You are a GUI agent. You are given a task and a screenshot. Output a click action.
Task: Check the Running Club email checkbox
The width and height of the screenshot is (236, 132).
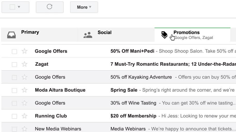point(14,116)
